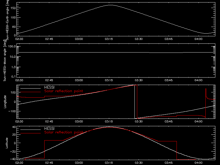Click the -40 tick on Latitude plot
Image resolution: width=220 pixels, height=165 pixels.
pyautogui.click(x=13, y=159)
